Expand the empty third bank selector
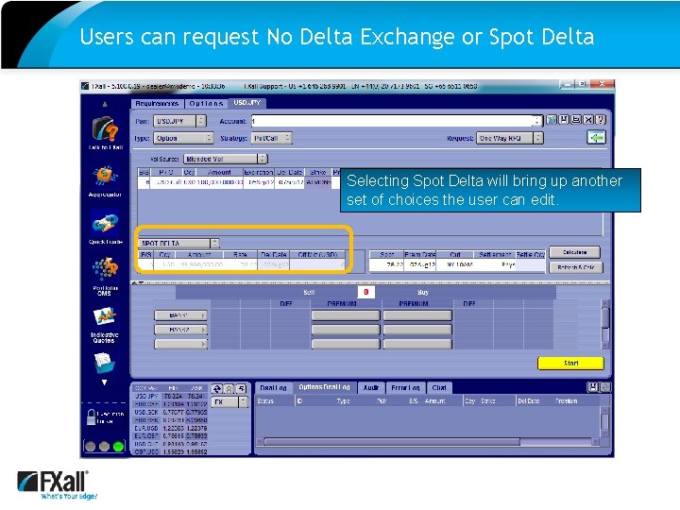680x510 pixels. pos(180,344)
